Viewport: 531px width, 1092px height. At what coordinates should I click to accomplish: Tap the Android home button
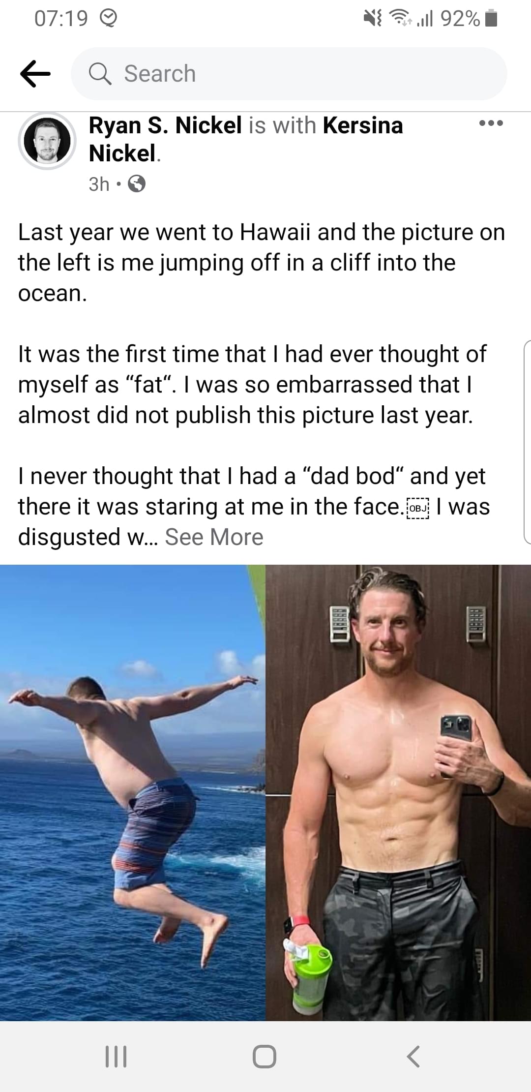pos(265,1056)
